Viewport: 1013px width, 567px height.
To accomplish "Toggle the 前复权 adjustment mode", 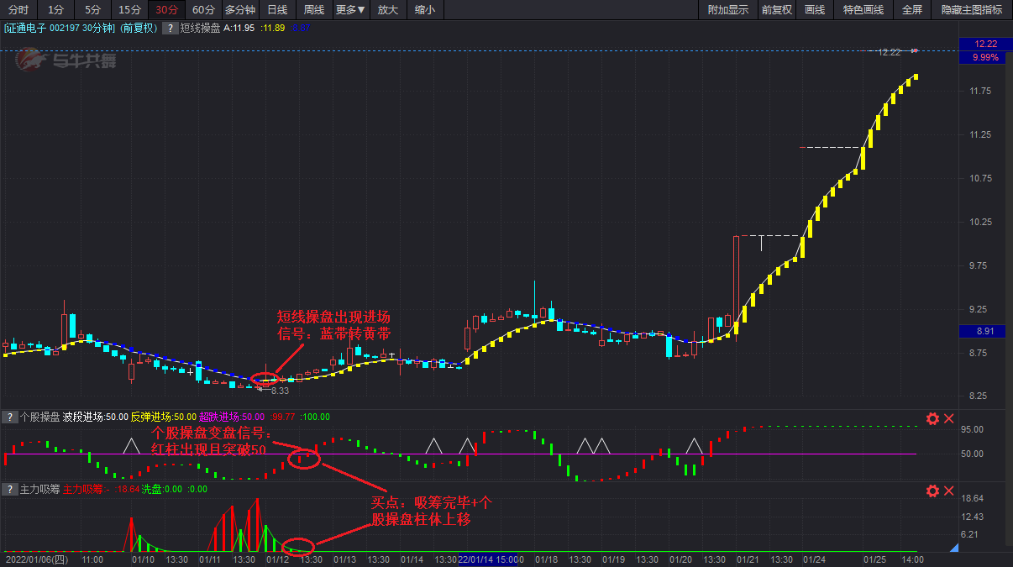I will [x=776, y=10].
